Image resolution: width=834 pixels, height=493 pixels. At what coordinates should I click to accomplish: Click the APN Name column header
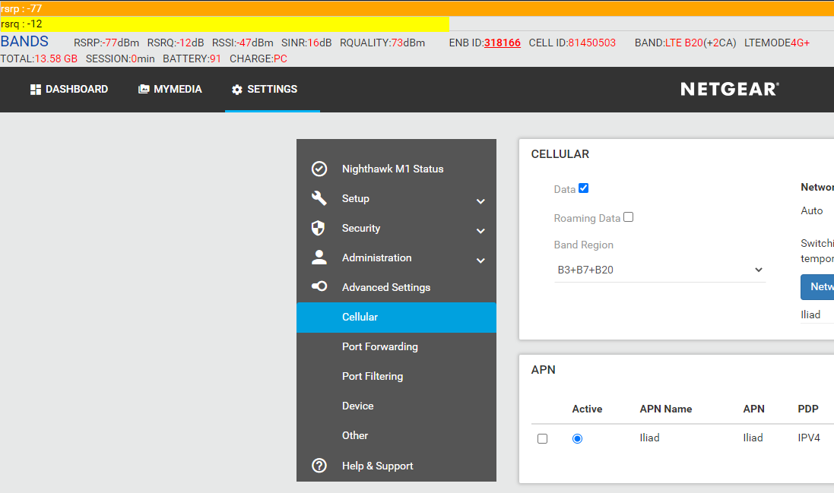coord(666,409)
